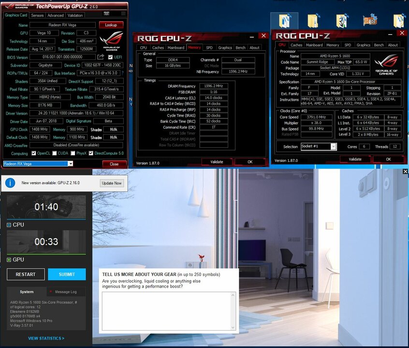Viewport: 409px width, 348px height.
Task: Open the Graphics tab in the CPU-Z CPU window
Action: pyautogui.click(x=364, y=45)
